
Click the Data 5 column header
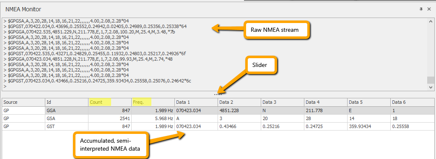(369, 102)
